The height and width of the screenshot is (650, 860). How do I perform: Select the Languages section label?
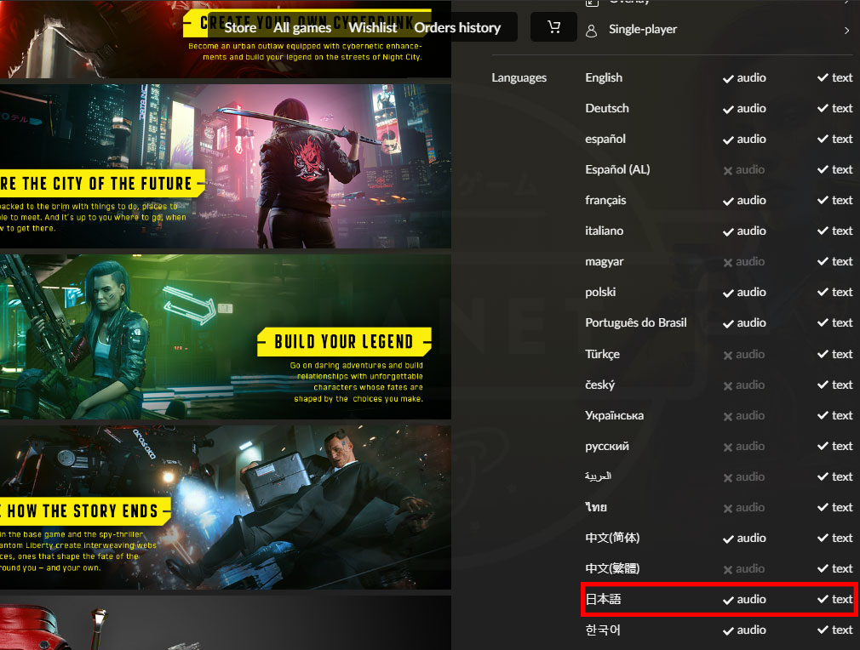pyautogui.click(x=519, y=77)
